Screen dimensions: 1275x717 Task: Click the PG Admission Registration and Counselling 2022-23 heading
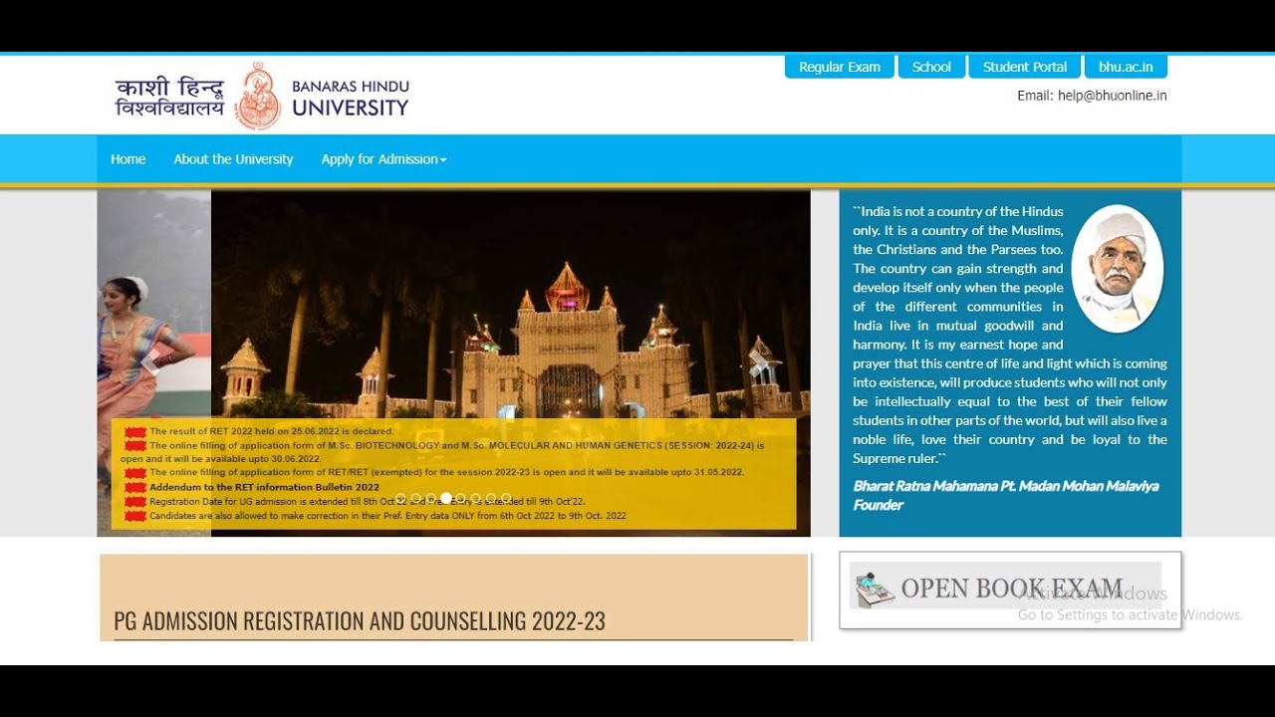click(x=360, y=621)
